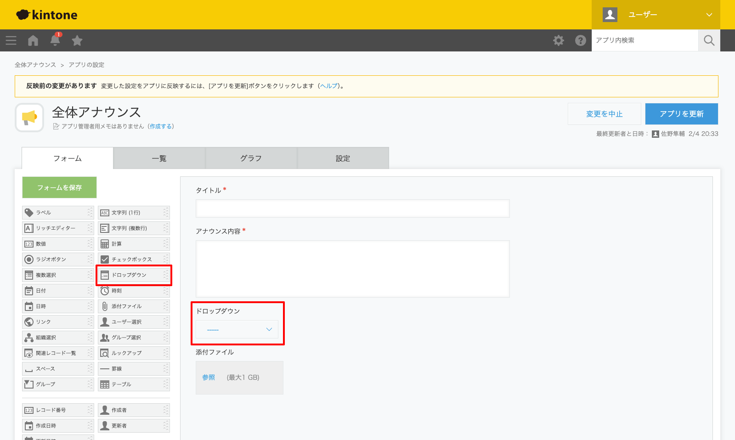Open the グラフ tab
The image size is (735, 440).
tap(251, 158)
